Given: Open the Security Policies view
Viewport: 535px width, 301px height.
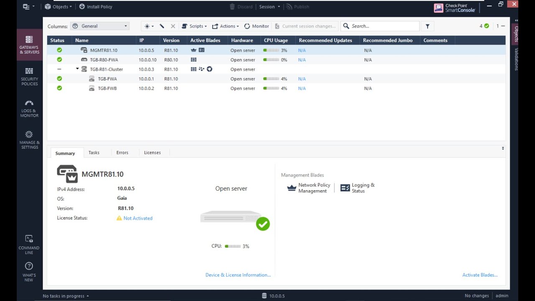Looking at the screenshot, I should pos(29,77).
